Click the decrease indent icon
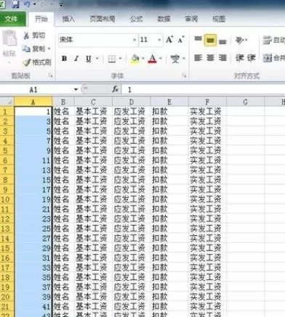Screen dimensions: 285x317 click(x=239, y=58)
